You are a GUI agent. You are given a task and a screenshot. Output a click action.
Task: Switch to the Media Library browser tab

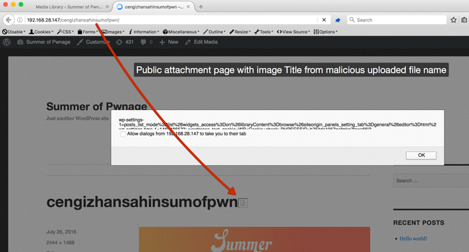click(69, 6)
